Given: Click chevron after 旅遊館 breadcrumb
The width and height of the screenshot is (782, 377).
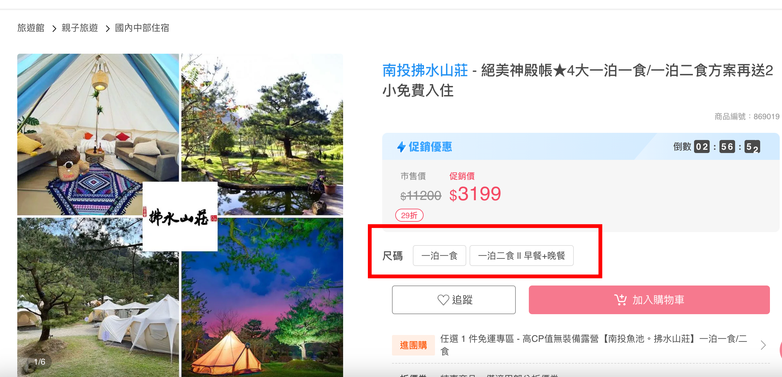Looking at the screenshot, I should click(x=54, y=29).
